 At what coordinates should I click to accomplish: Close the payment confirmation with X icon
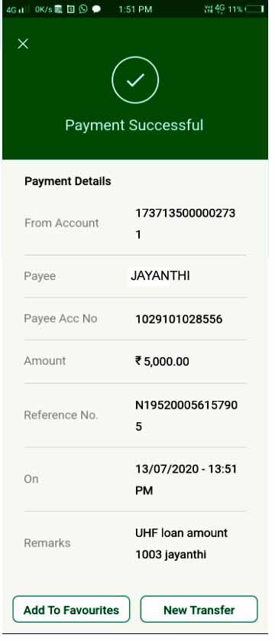click(23, 44)
